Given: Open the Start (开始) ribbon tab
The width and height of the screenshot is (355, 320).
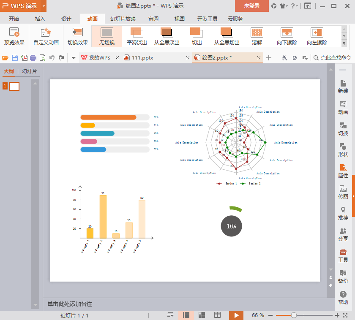Looking at the screenshot, I should (14, 19).
